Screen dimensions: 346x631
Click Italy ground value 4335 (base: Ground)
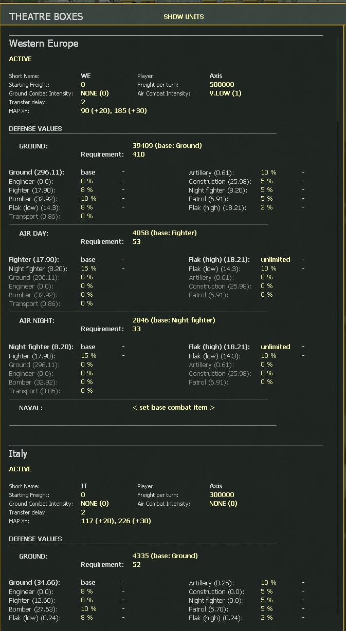point(165,556)
